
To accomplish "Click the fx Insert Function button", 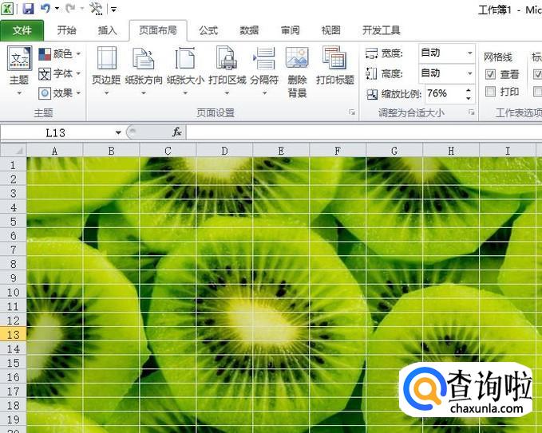I will pyautogui.click(x=177, y=132).
